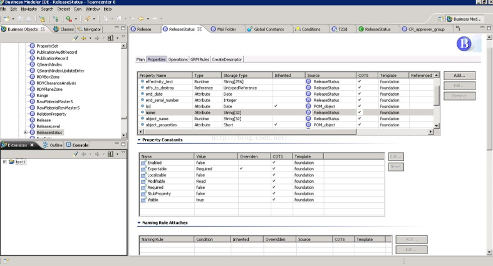This screenshot has width=493, height=266.
Task: Click the Open Perspective icon
Action: [441, 19]
